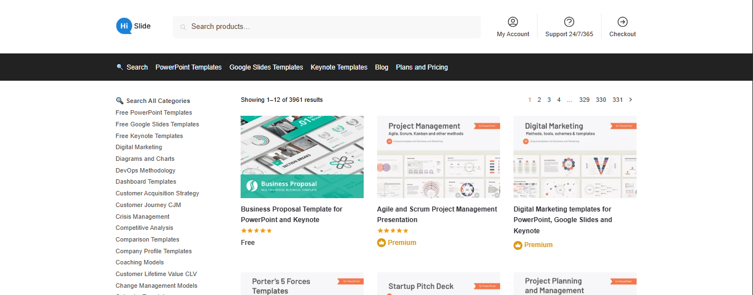Open Dashboard Templates category
This screenshot has width=753, height=295.
coord(146,181)
